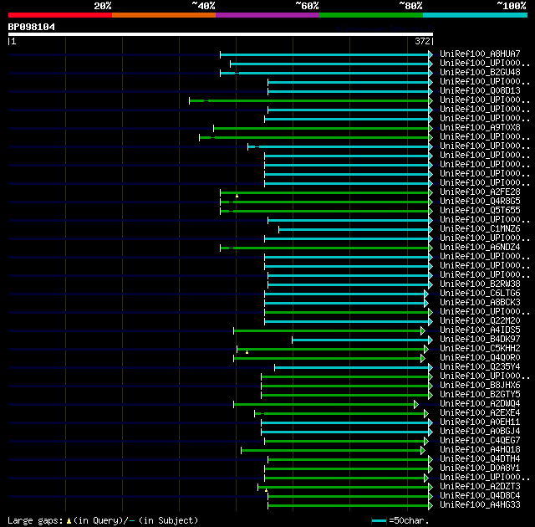Viewport: 535px width, 527px height.
Task: Select the UniRef100_A2DZT3 hit label
Action: point(480,487)
